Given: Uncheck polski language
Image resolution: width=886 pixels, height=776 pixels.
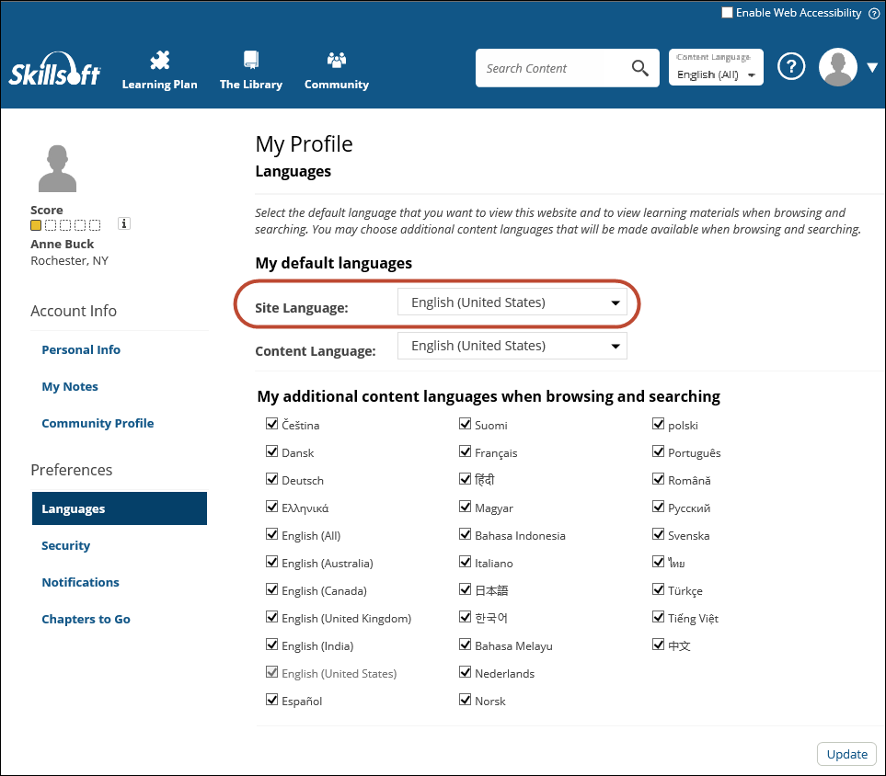Looking at the screenshot, I should (x=658, y=424).
